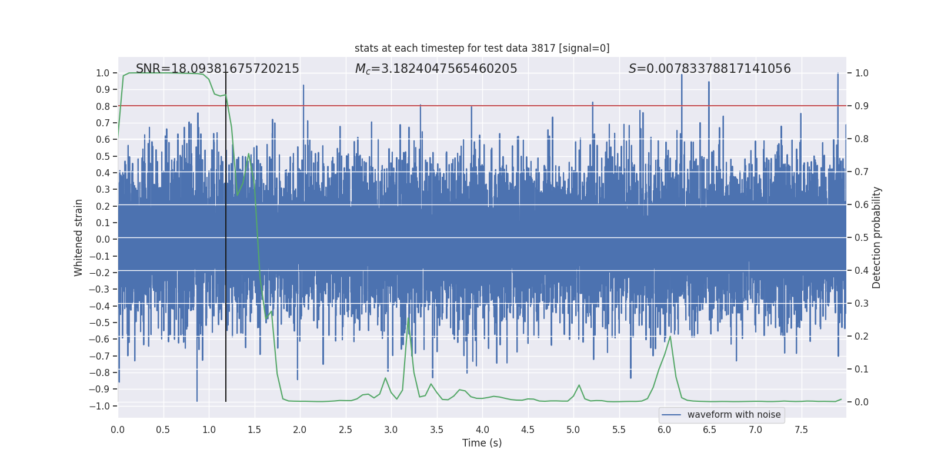Select the "Time (s)" x-axis label
941x470 pixels.
482,443
